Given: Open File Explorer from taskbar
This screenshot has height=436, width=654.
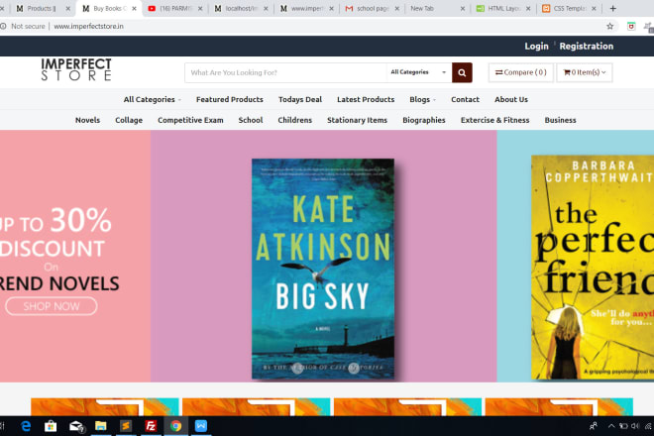Looking at the screenshot, I should click(100, 426).
